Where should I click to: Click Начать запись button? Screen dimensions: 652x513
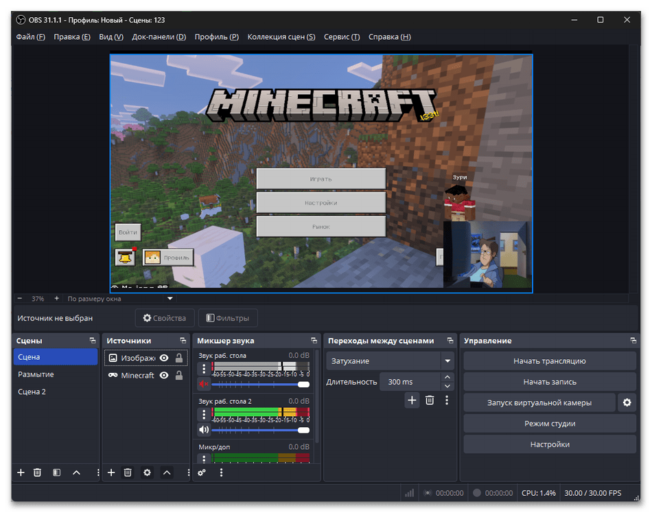pos(549,382)
